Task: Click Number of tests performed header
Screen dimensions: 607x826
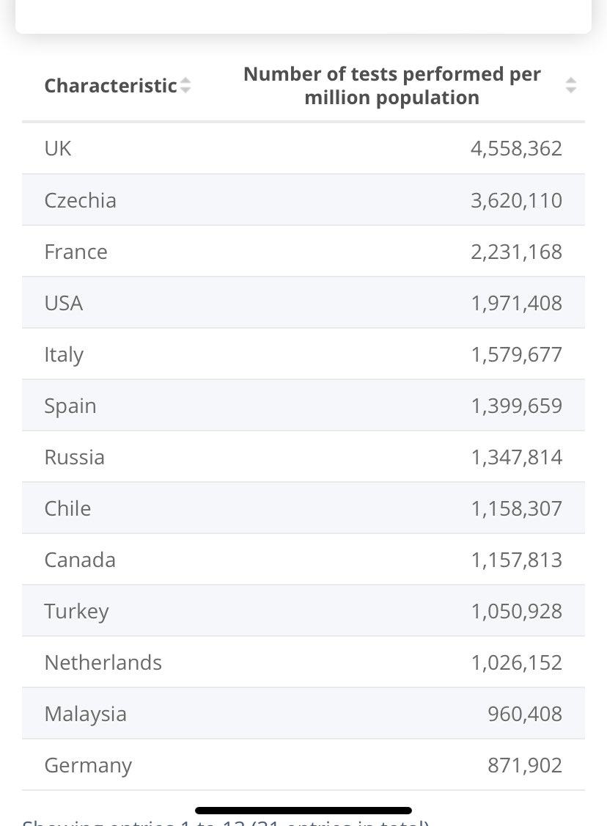Action: point(391,86)
